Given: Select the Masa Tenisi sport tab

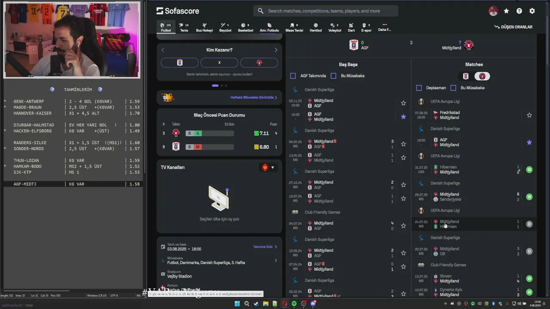Looking at the screenshot, I should click(x=294, y=27).
